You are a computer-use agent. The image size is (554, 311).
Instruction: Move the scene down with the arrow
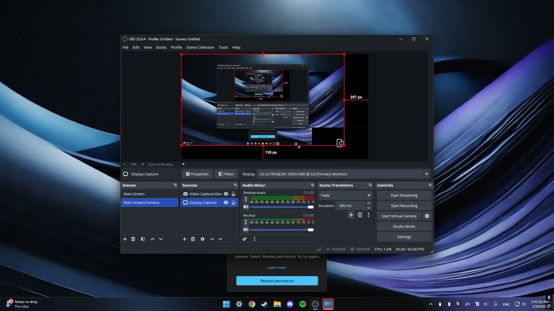pos(161,239)
